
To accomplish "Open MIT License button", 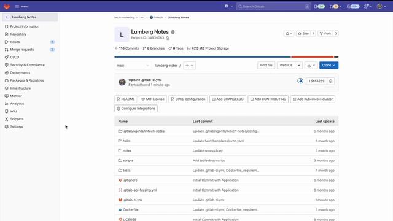I will (153, 99).
